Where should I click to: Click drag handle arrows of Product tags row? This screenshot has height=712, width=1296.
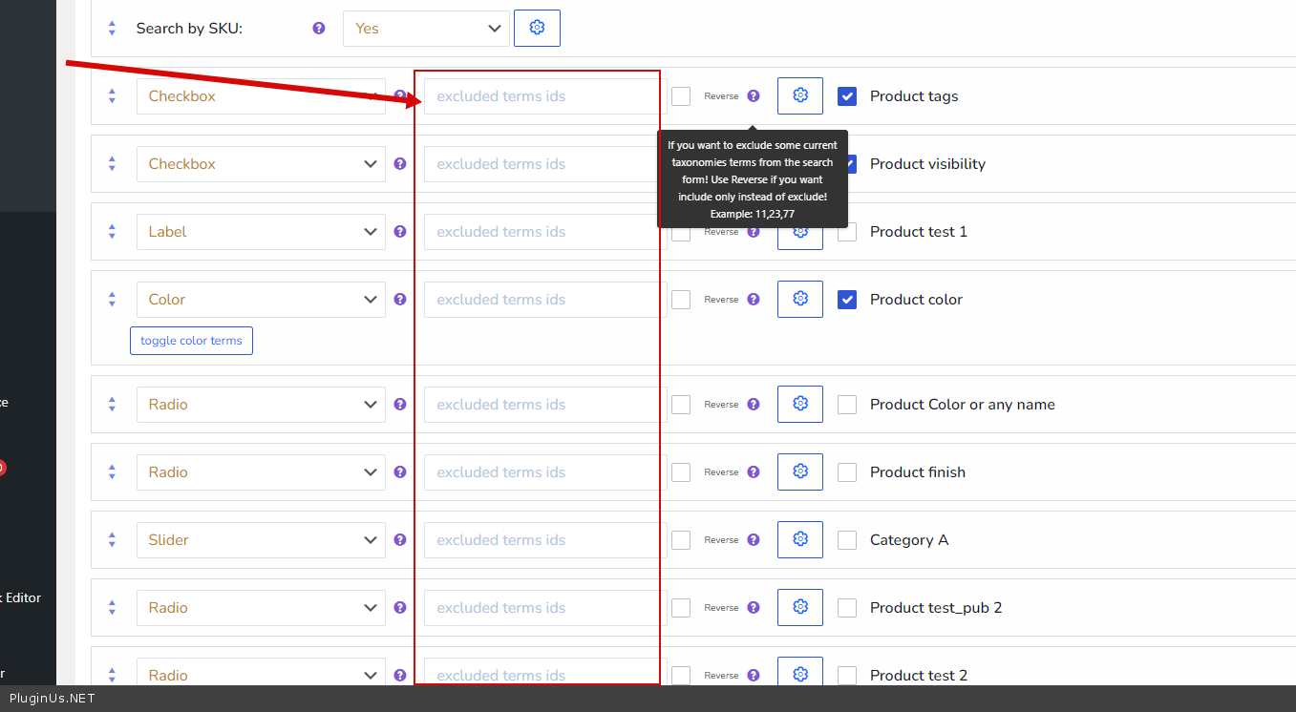[112, 96]
